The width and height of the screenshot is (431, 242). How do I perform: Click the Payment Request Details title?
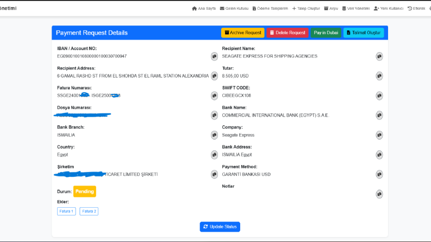pyautogui.click(x=92, y=33)
